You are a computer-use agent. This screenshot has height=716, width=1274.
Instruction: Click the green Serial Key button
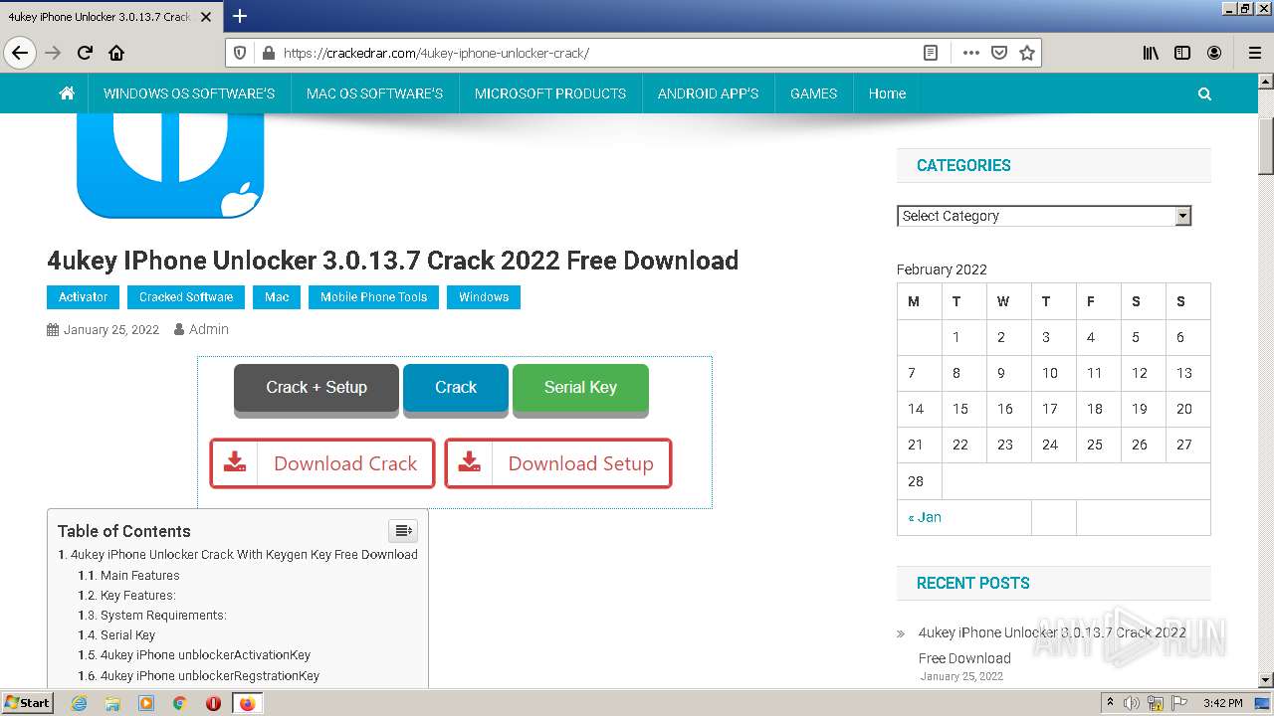(x=580, y=388)
